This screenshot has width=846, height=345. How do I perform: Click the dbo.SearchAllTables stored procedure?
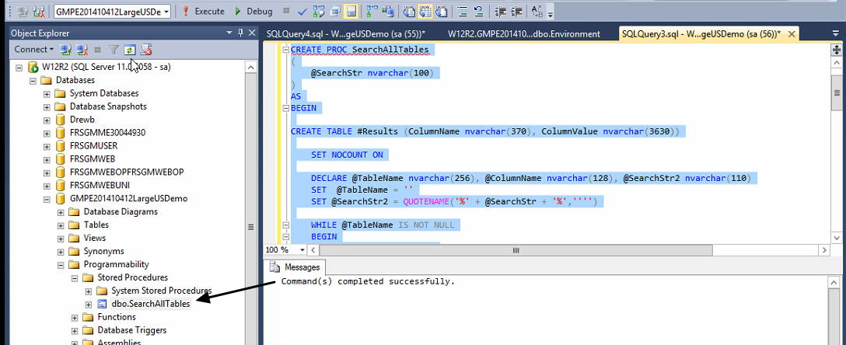(x=150, y=304)
